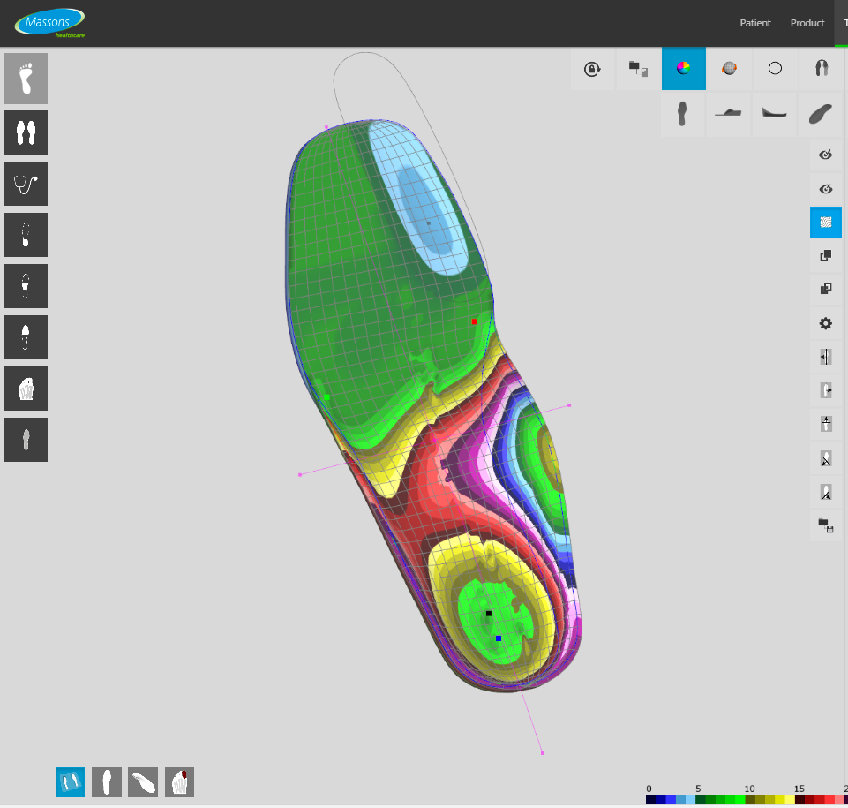Select the foot bones view at bottom

tap(179, 782)
